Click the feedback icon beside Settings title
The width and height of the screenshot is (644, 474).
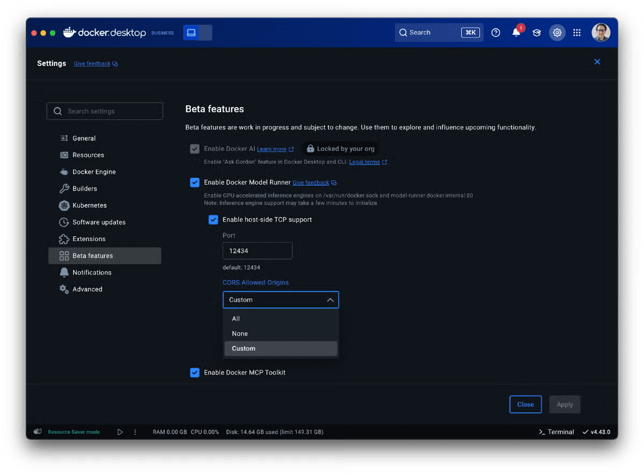(115, 64)
